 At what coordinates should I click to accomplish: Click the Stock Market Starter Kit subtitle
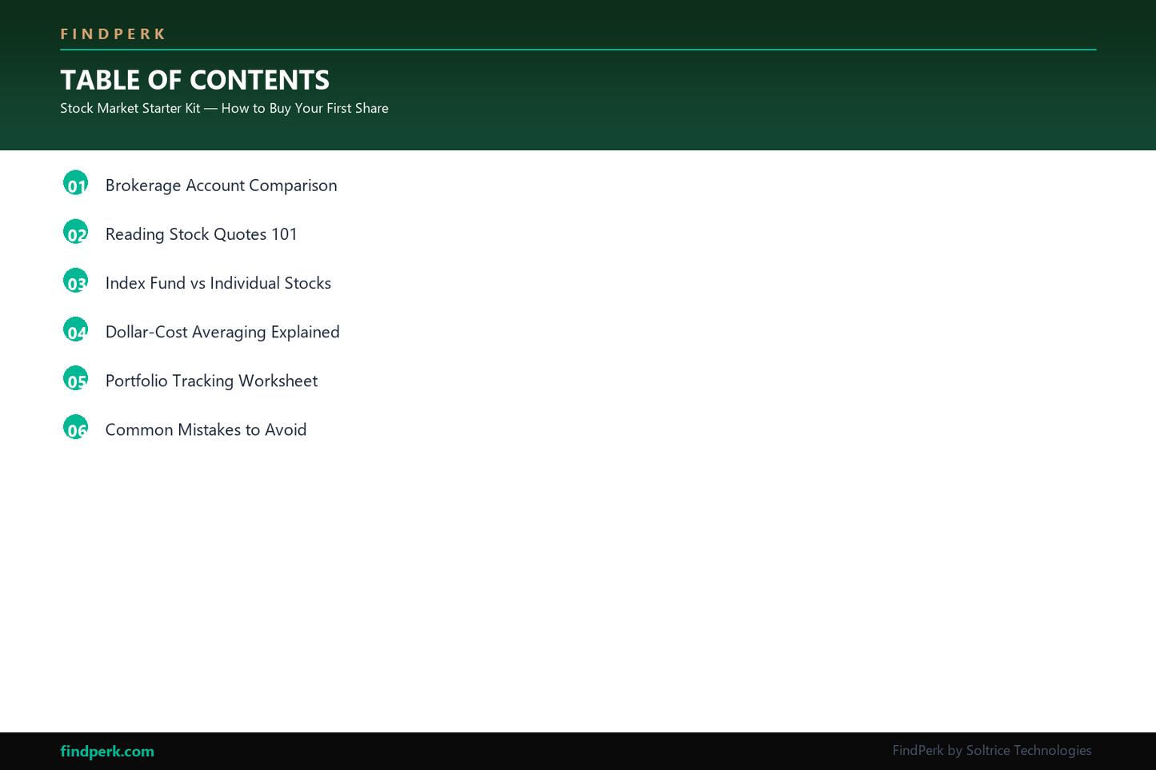click(224, 108)
